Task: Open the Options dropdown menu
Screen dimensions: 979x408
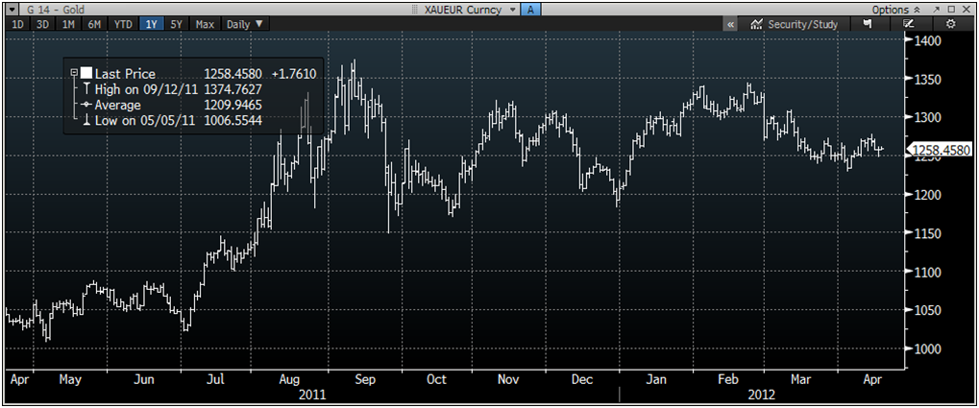Action: [x=890, y=9]
